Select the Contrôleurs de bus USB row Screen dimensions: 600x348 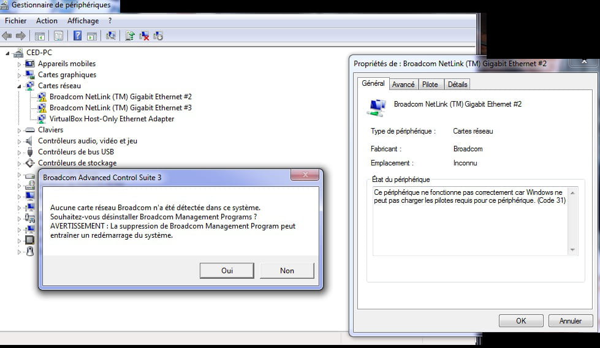76,152
